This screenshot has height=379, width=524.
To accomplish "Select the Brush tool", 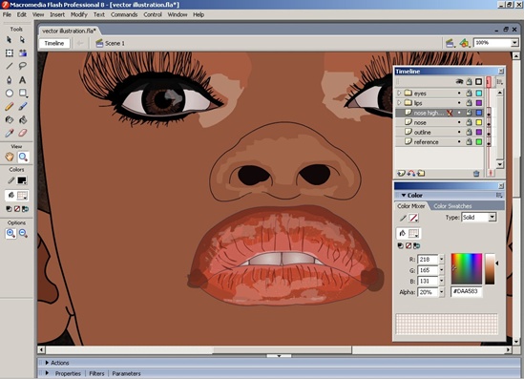I will click(22, 107).
